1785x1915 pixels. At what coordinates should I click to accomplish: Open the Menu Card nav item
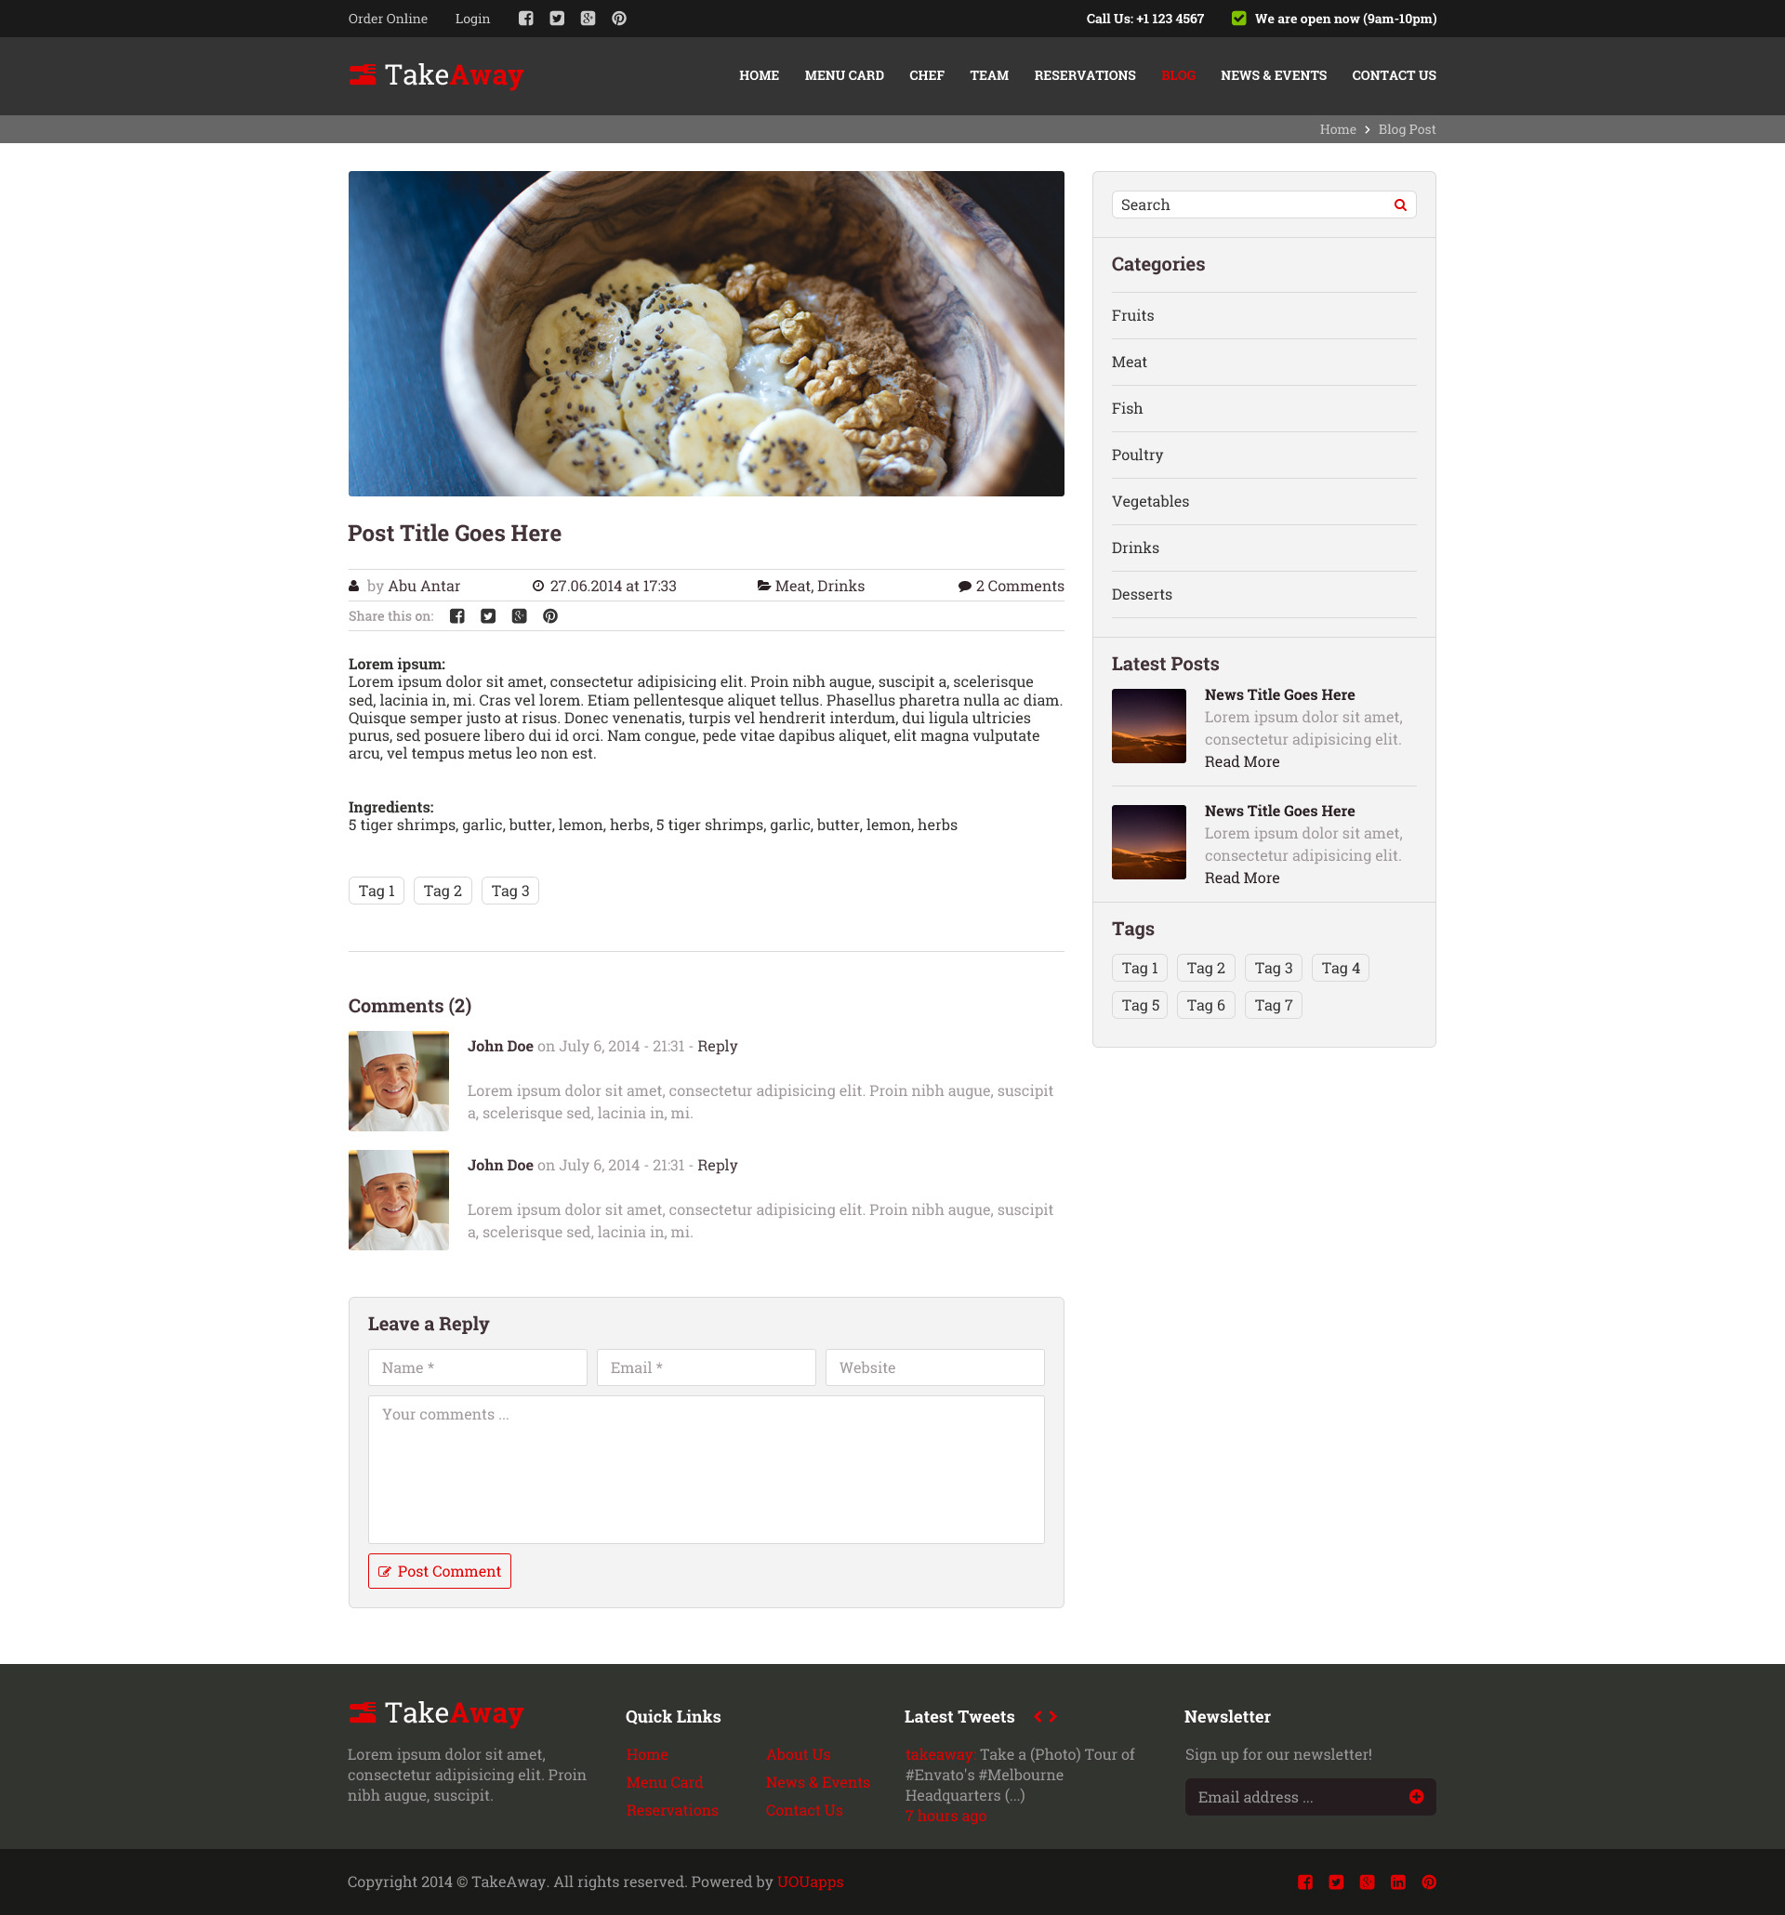click(x=844, y=75)
